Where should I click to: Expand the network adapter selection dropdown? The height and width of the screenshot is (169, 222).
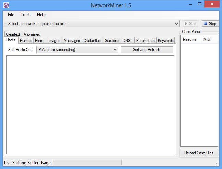point(176,24)
